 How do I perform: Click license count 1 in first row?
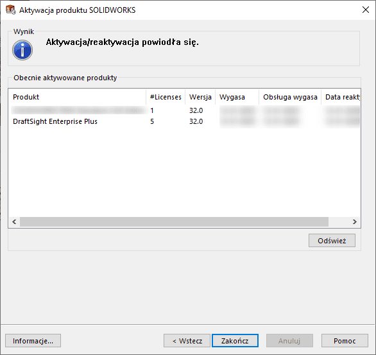152,110
